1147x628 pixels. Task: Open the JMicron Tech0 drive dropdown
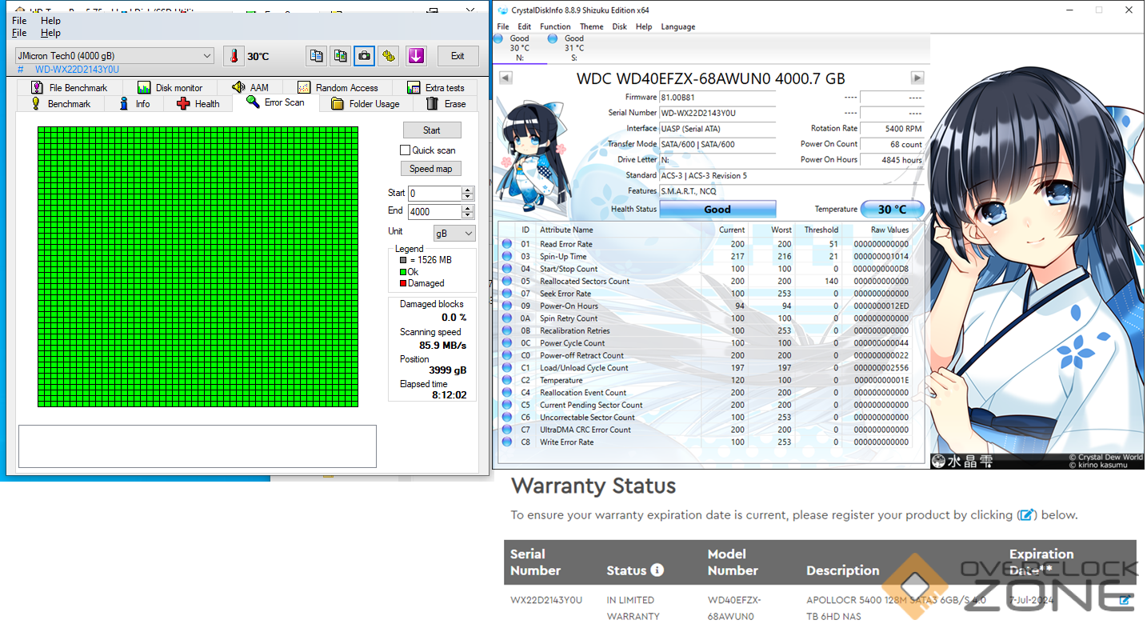pos(114,56)
